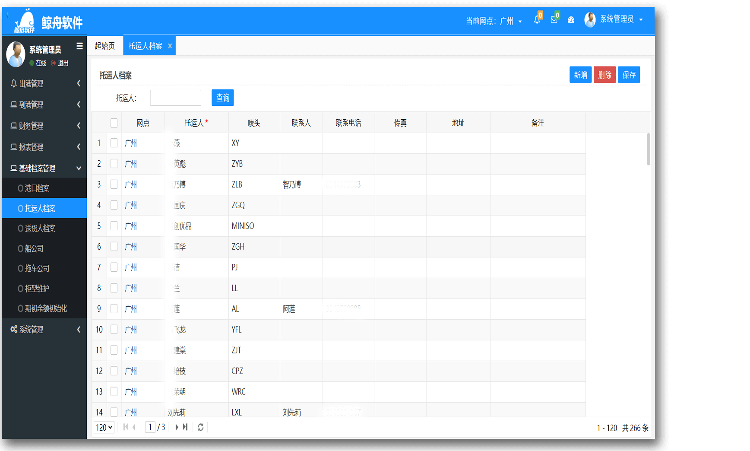
Task: Expand the 财务管理 sidebar menu
Action: click(44, 126)
